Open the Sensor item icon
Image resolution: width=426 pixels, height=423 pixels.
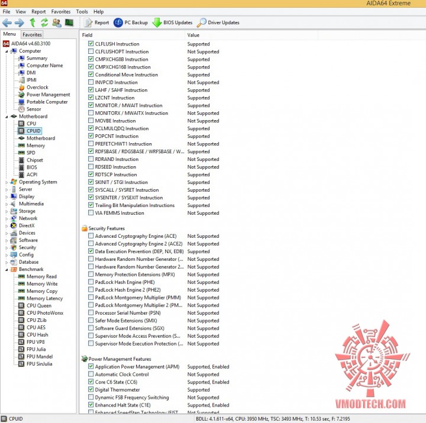point(21,109)
